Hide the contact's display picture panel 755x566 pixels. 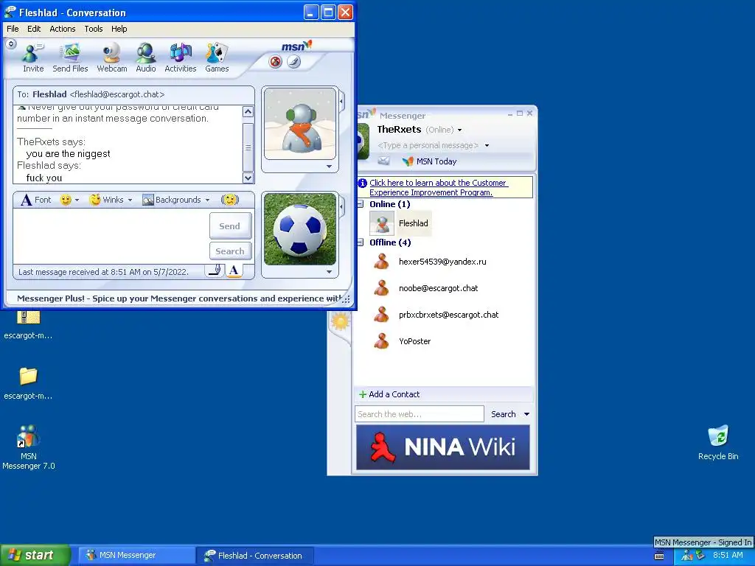click(x=342, y=102)
